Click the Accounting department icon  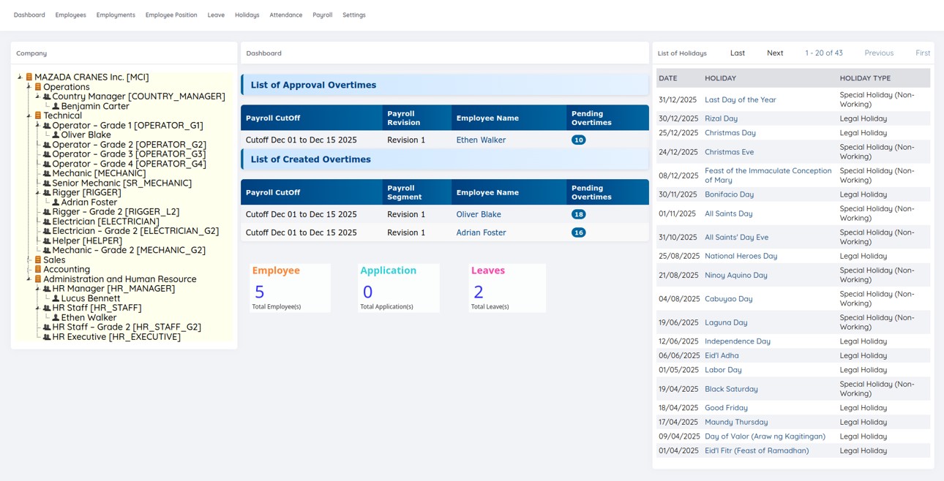tap(38, 270)
